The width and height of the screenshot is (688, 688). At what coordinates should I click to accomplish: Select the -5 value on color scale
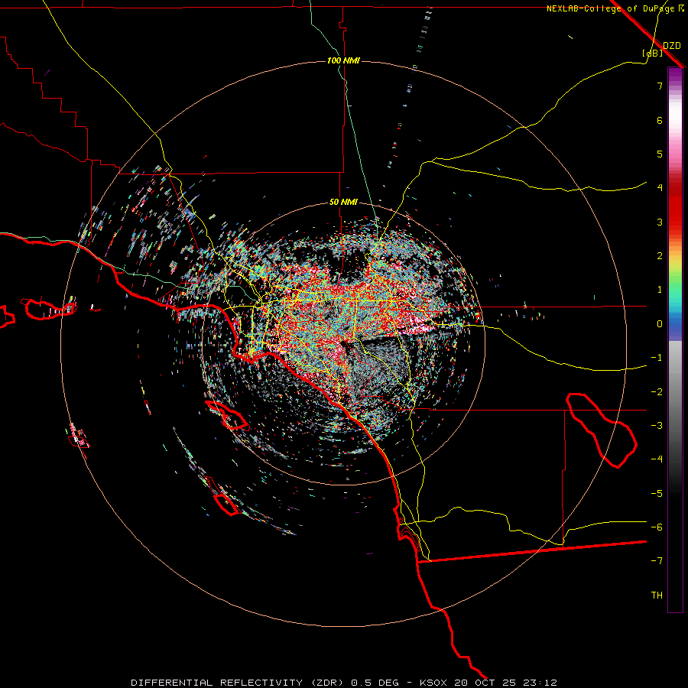[x=657, y=494]
